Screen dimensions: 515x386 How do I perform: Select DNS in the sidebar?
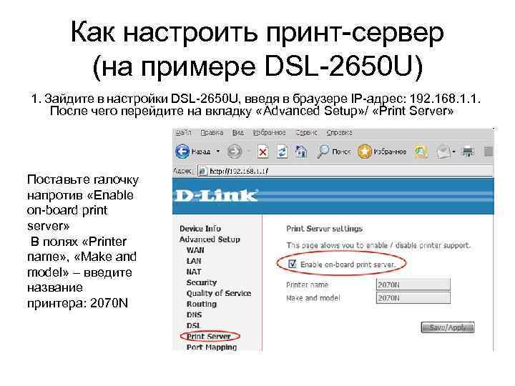click(194, 315)
